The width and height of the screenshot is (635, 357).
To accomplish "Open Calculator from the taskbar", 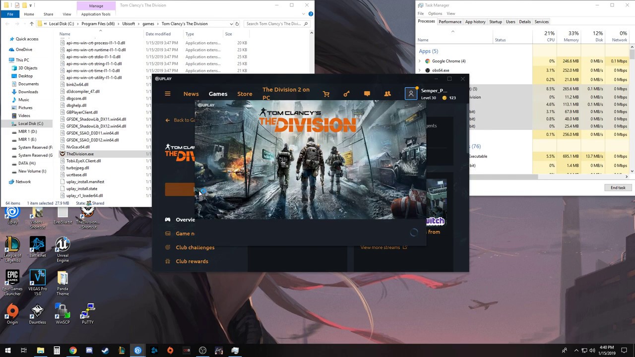I will (57, 351).
